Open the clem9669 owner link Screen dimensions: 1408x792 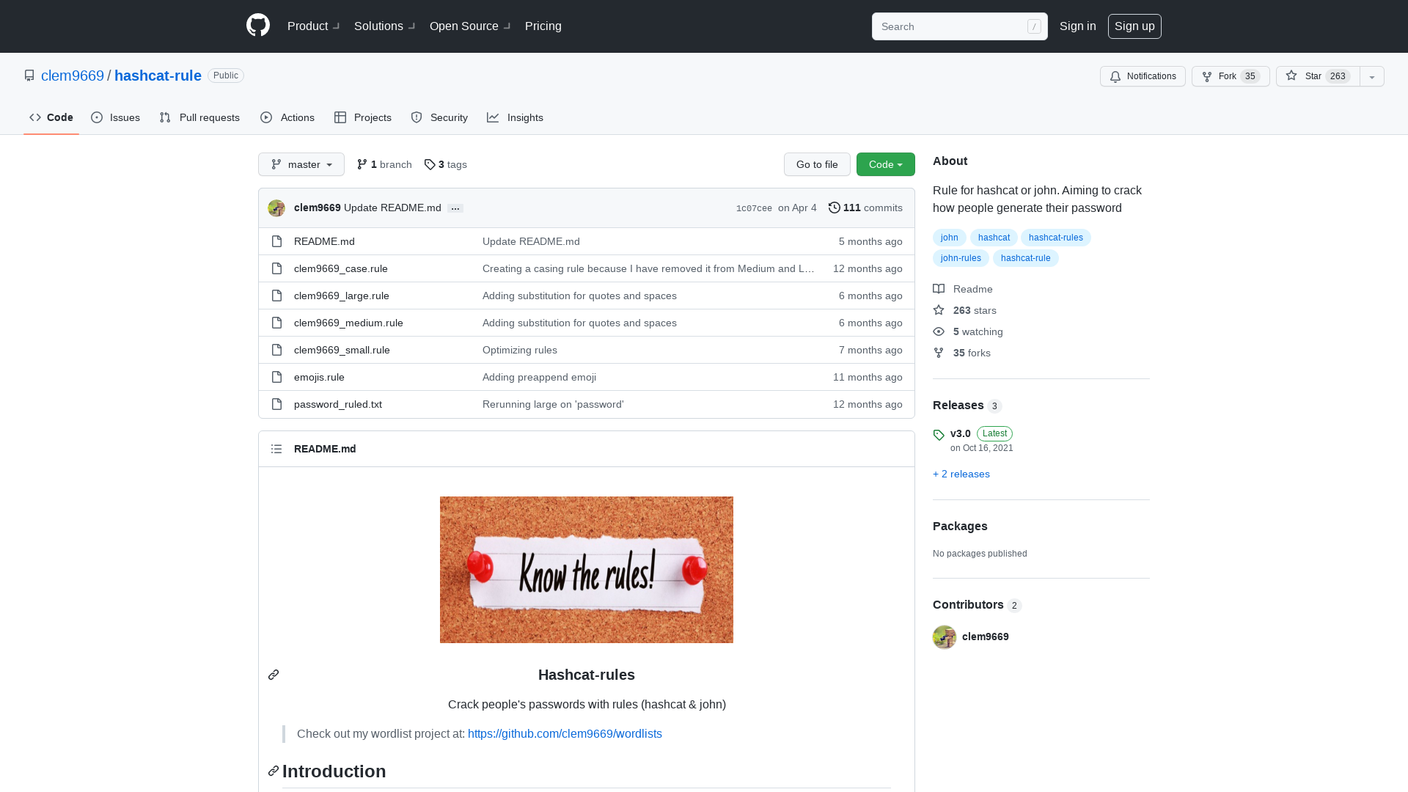pos(73,76)
